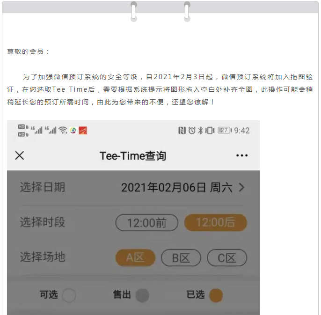Choose the B区 course area

[181, 257]
